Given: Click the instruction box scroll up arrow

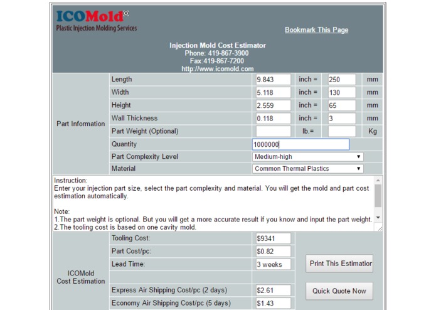Looking at the screenshot, I should point(378,180).
